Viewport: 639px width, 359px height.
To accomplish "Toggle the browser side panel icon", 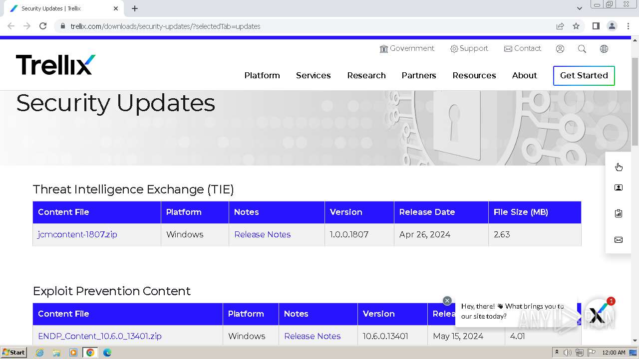I will click(x=596, y=26).
